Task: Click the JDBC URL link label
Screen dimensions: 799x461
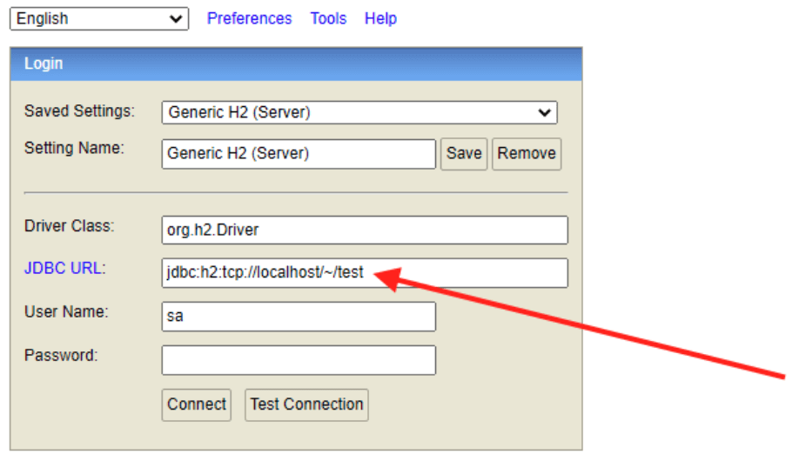Action: [x=64, y=269]
